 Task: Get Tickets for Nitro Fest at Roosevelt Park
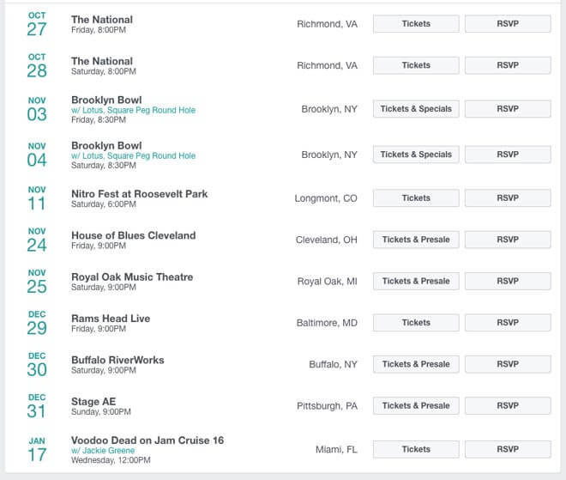coord(416,198)
